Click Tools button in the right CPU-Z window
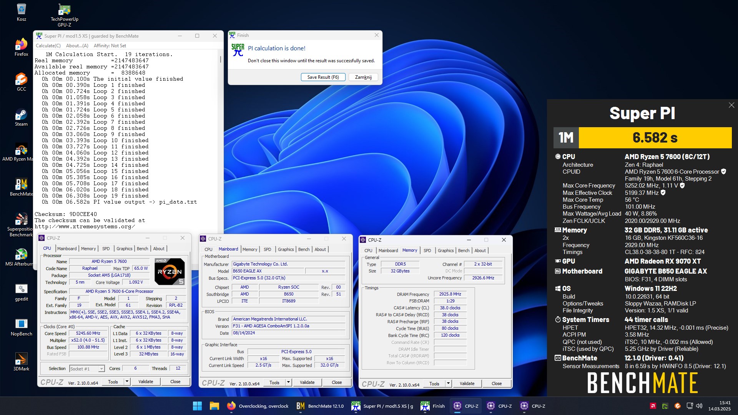This screenshot has height=415, width=738. (x=434, y=383)
